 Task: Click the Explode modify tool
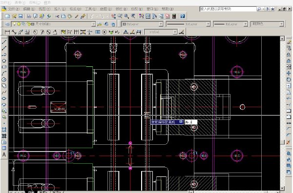289,142
